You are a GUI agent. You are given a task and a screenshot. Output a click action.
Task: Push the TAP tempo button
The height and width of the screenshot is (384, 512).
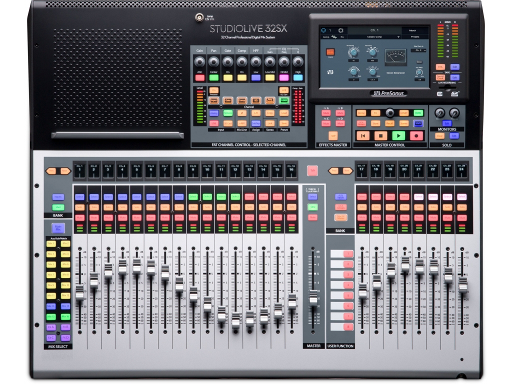[333, 136]
